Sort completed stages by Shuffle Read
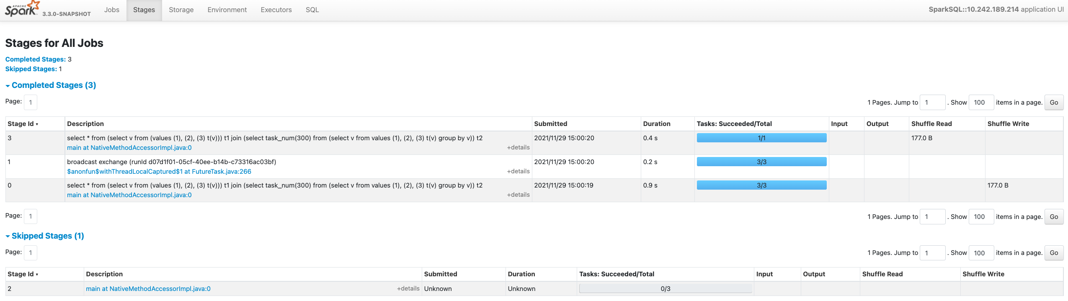The image size is (1068, 301). (931, 124)
